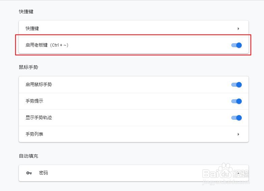264x191 pixels.
Task: Switch off 显示手势轨迹 toggle
Action: (x=237, y=118)
